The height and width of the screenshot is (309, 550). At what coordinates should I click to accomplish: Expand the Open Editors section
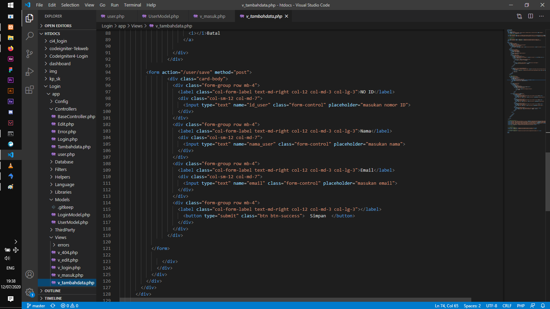click(67, 26)
